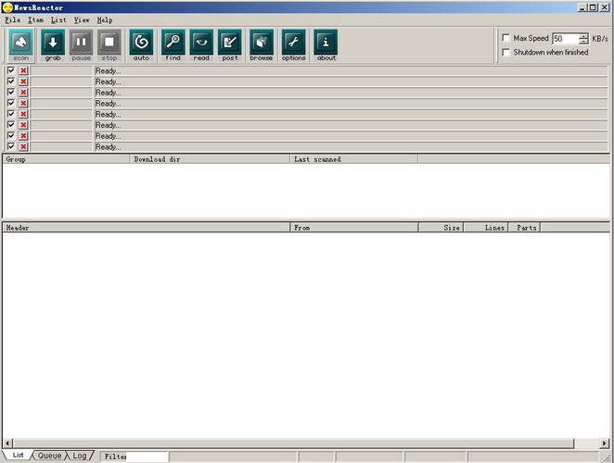Enable the Max Speed checkbox

[505, 38]
